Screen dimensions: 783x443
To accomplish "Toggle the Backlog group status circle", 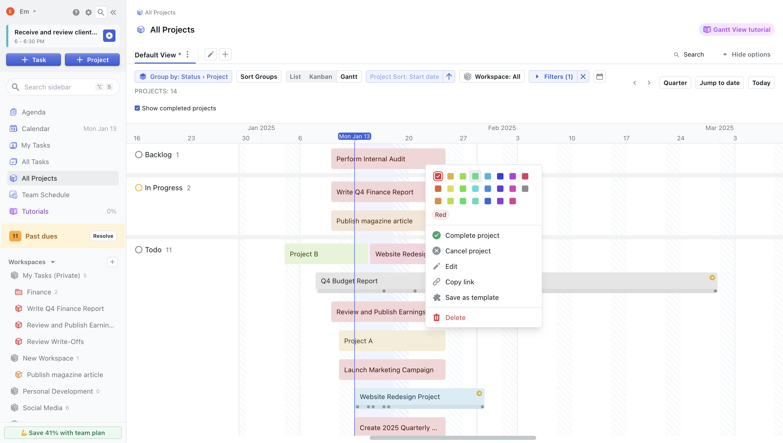I will (139, 155).
